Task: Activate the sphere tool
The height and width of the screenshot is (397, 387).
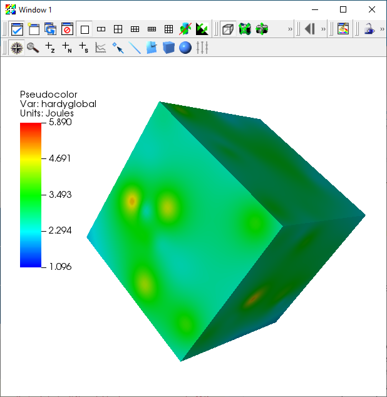Action: [185, 48]
